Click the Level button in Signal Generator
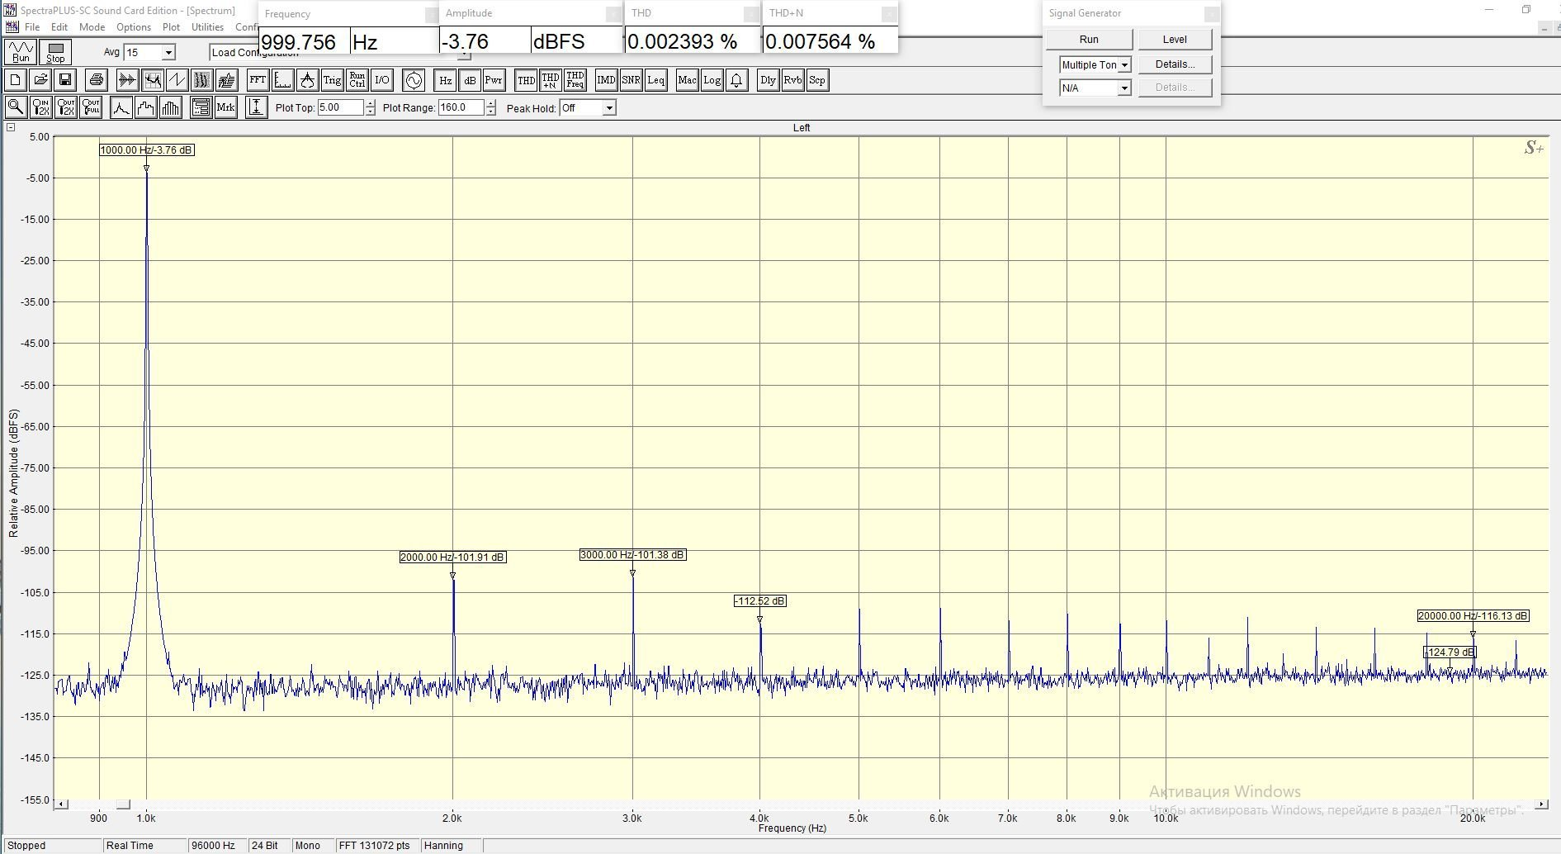 pyautogui.click(x=1175, y=40)
